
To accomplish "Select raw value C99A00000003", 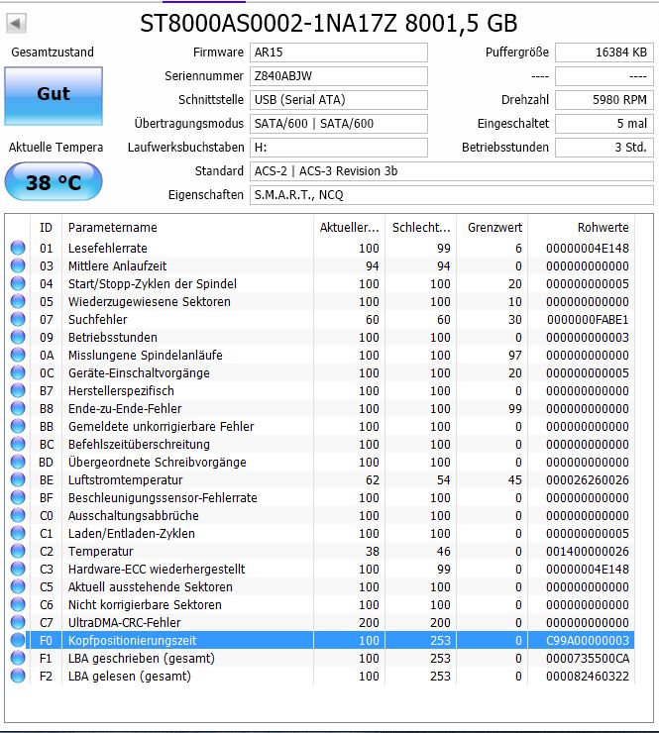I will pyautogui.click(x=588, y=641).
